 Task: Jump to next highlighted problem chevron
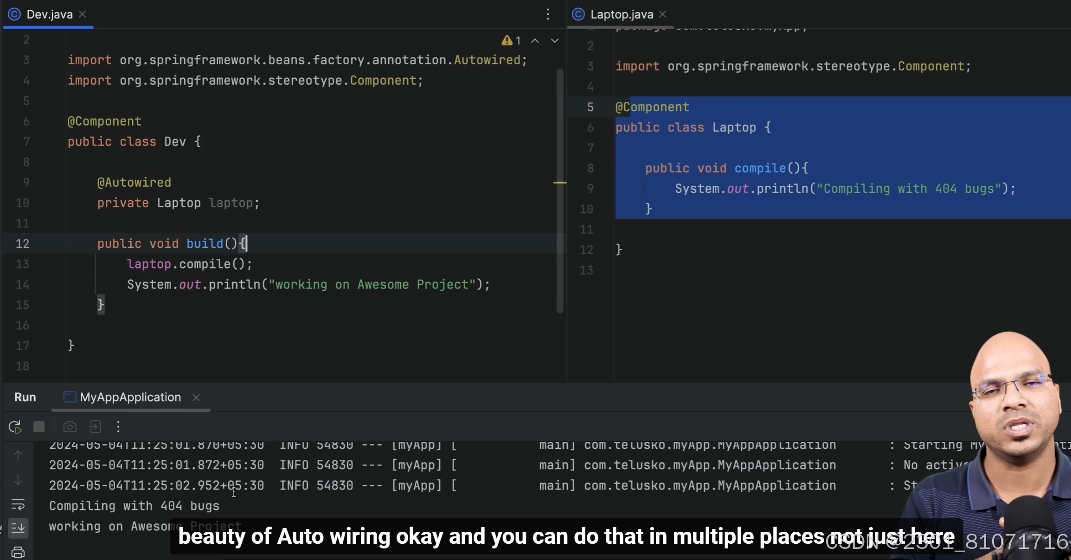[x=554, y=41]
